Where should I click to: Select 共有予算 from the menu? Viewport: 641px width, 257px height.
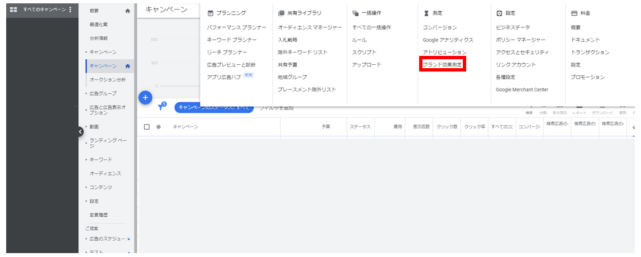click(288, 64)
